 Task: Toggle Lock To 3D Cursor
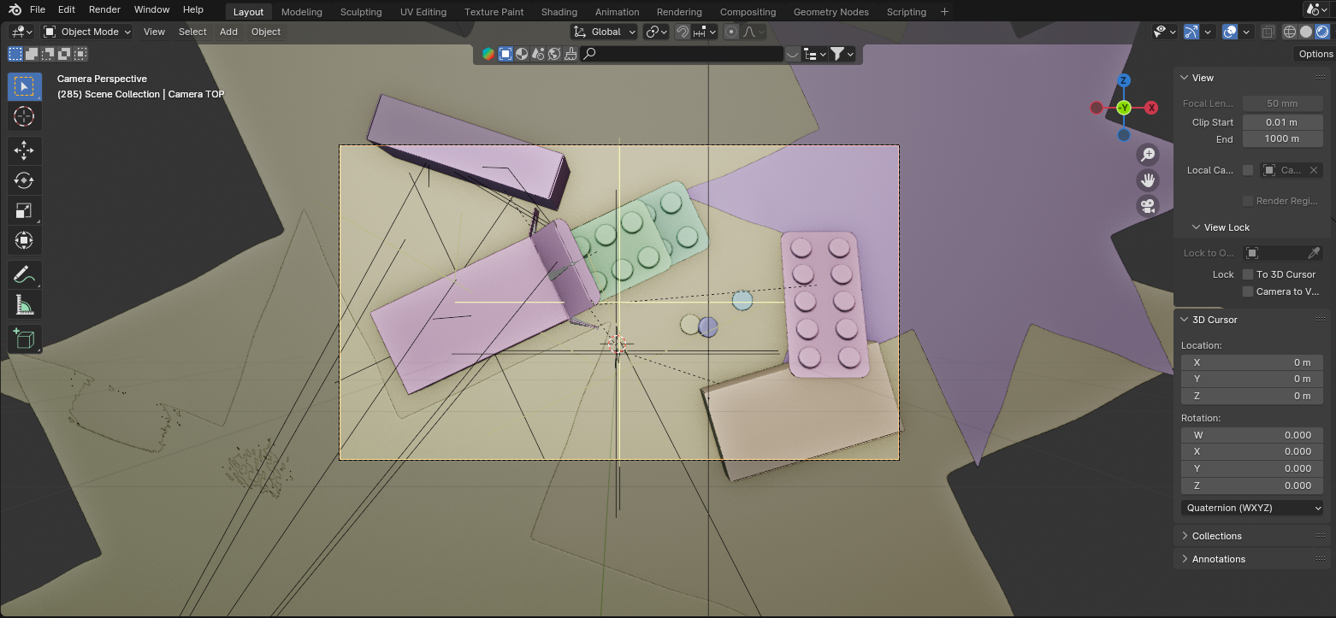click(1246, 274)
